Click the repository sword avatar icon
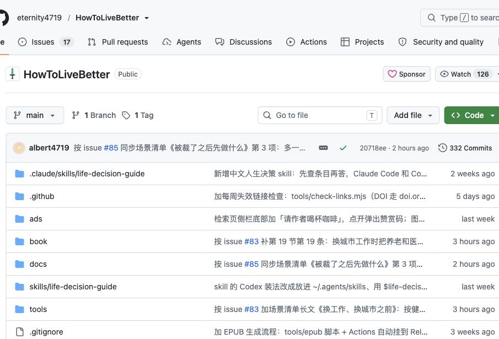The image size is (499, 339). click(13, 74)
